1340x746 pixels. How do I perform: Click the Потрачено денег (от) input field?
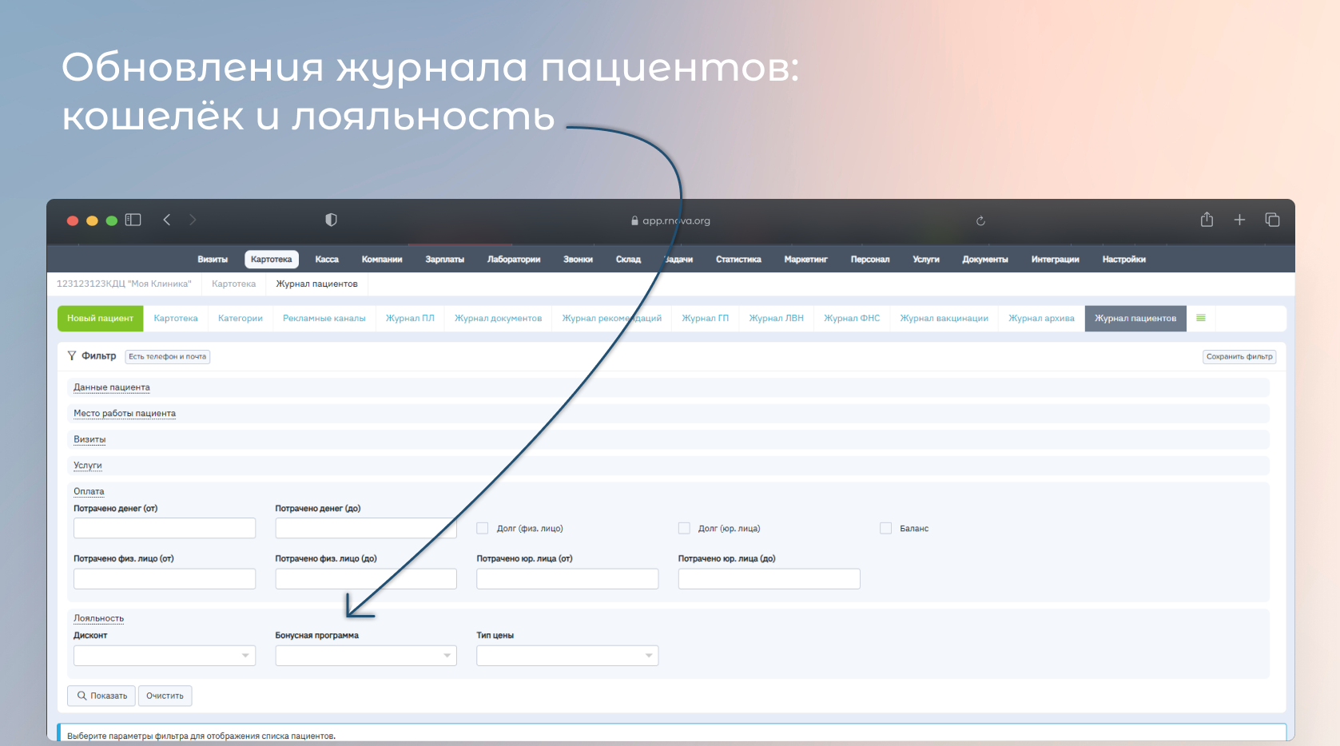click(x=165, y=528)
